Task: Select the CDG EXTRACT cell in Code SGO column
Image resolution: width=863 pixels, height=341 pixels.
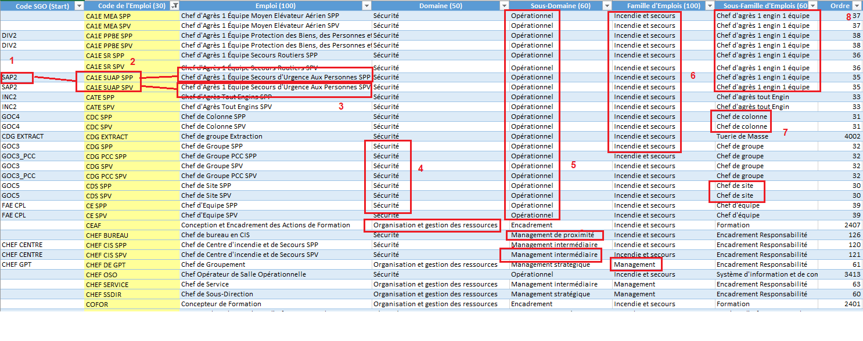Action: tap(23, 136)
